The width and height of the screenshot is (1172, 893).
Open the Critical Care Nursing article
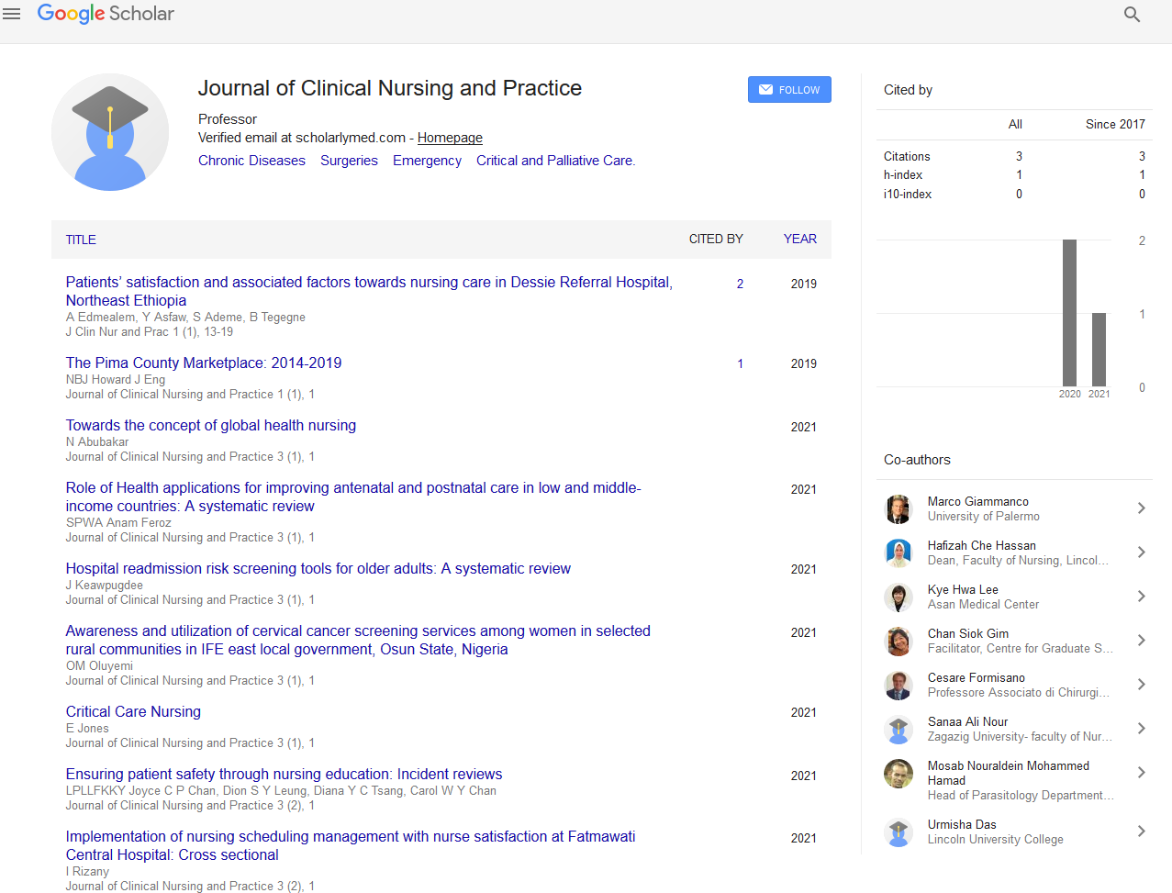tap(133, 711)
